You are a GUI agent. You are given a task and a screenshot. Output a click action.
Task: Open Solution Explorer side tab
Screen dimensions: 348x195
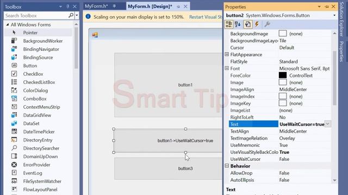pos(341,19)
